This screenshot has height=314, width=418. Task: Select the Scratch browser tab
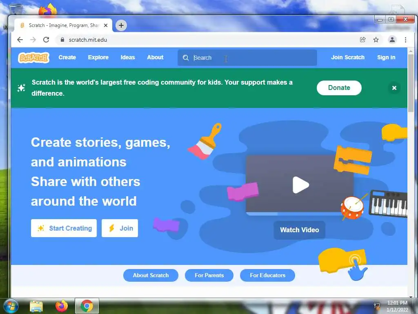(63, 25)
